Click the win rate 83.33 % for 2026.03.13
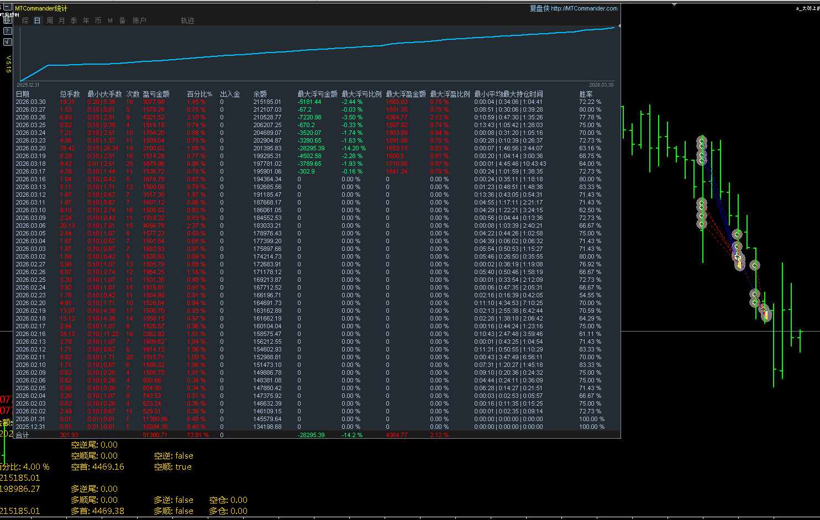820x520 pixels. pyautogui.click(x=590, y=187)
